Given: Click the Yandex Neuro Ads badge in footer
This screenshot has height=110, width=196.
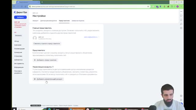Looking at the screenshot, I should coord(36,105).
